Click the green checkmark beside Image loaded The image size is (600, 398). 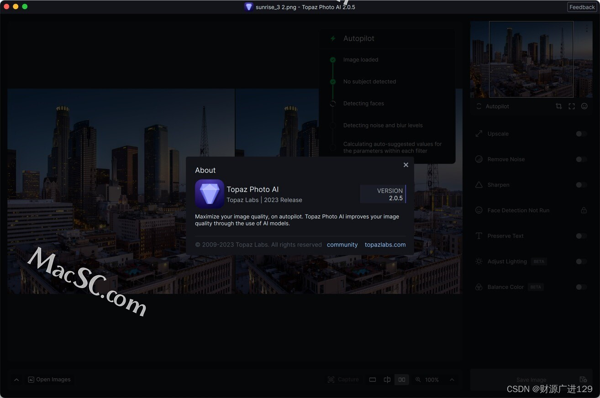[333, 60]
